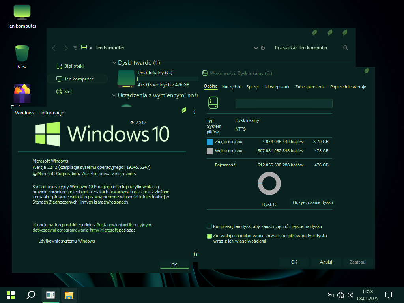Open the Kosz recycle bin icon
The width and height of the screenshot is (404, 303).
click(22, 54)
